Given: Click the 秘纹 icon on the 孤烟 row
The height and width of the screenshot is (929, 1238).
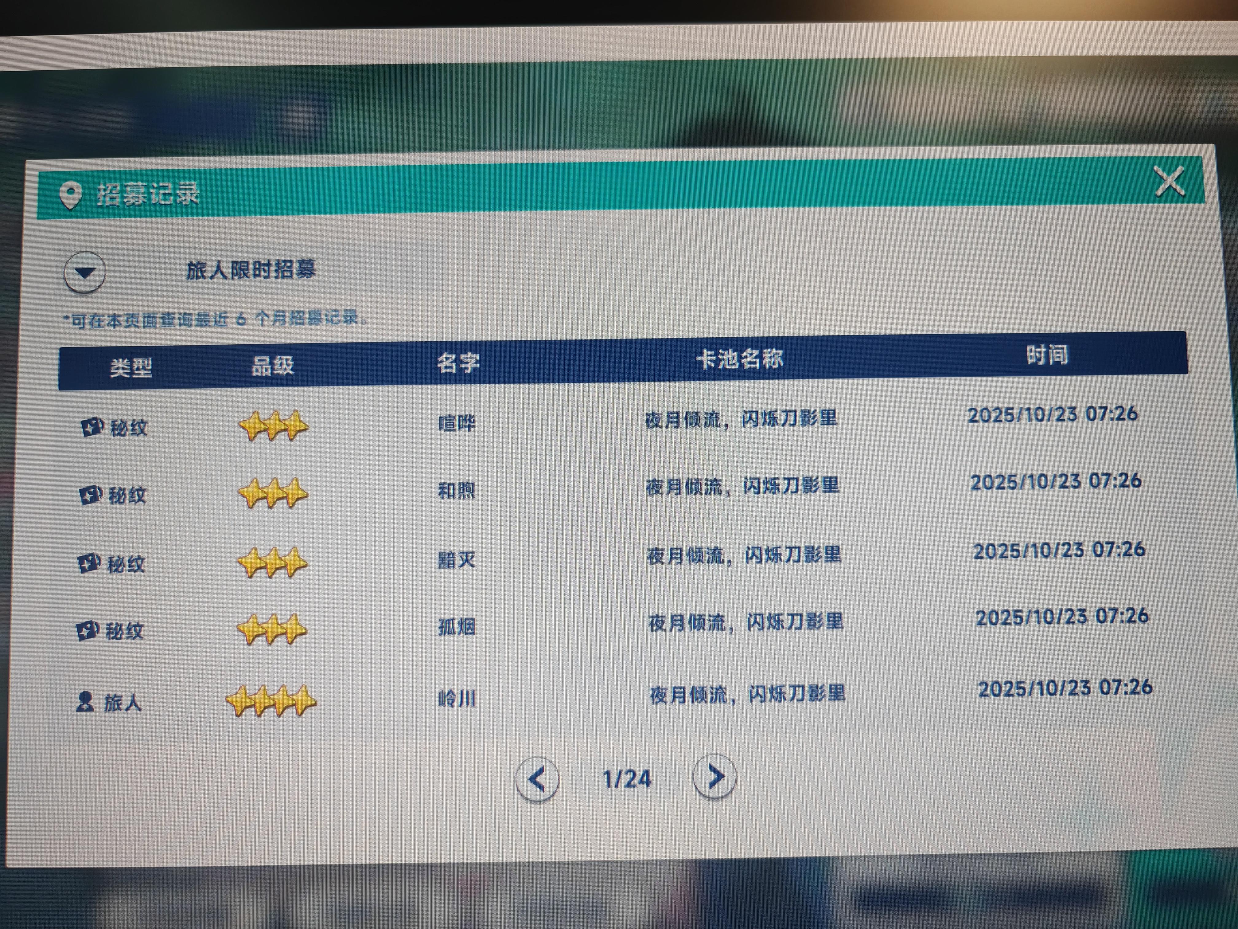Looking at the screenshot, I should (91, 630).
